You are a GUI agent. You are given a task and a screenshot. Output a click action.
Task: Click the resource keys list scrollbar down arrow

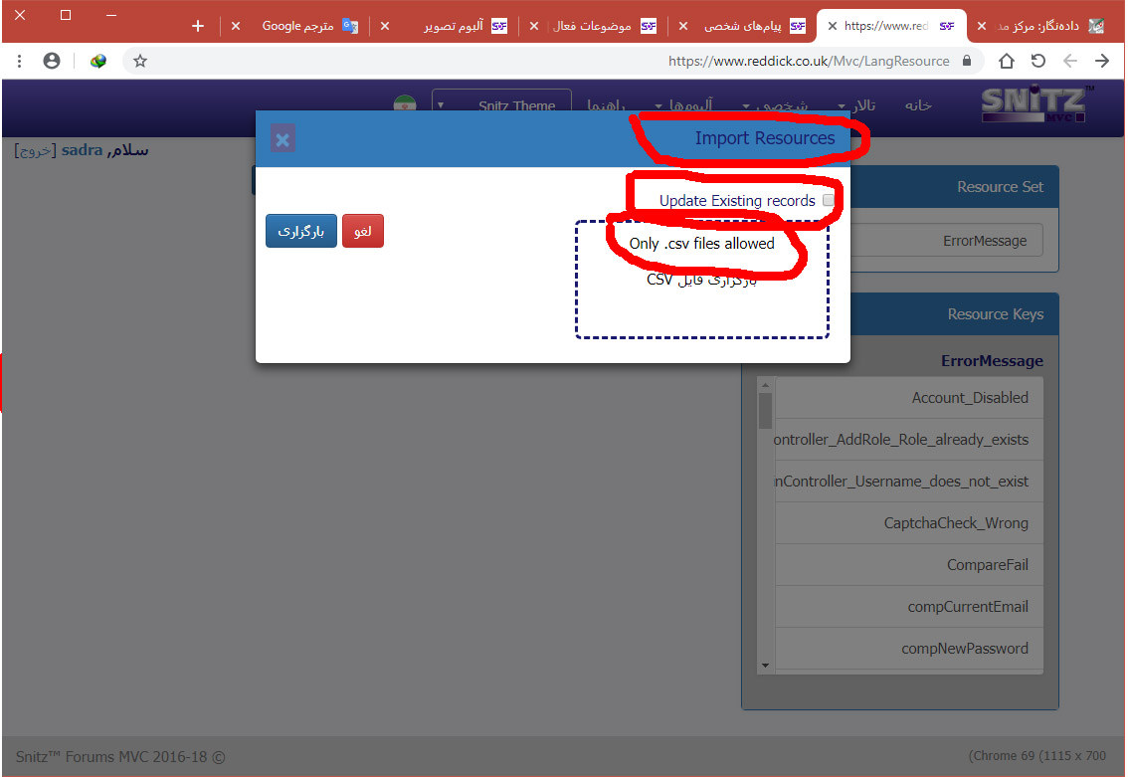point(765,665)
